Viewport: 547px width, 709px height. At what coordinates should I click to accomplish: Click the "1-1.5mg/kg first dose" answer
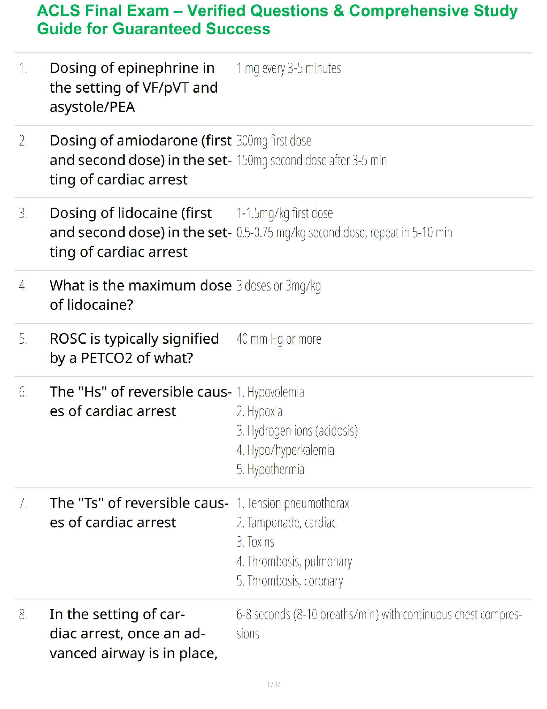(285, 214)
